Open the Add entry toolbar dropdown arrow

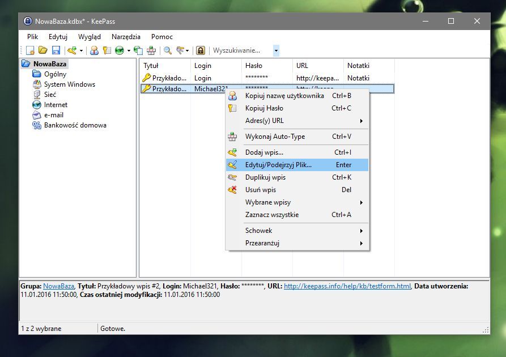click(x=81, y=51)
